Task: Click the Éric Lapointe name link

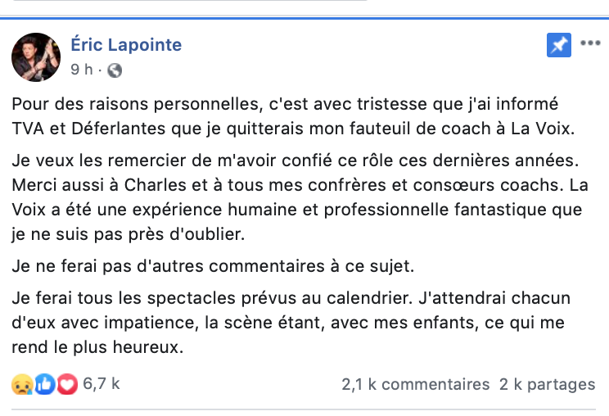Action: point(126,45)
